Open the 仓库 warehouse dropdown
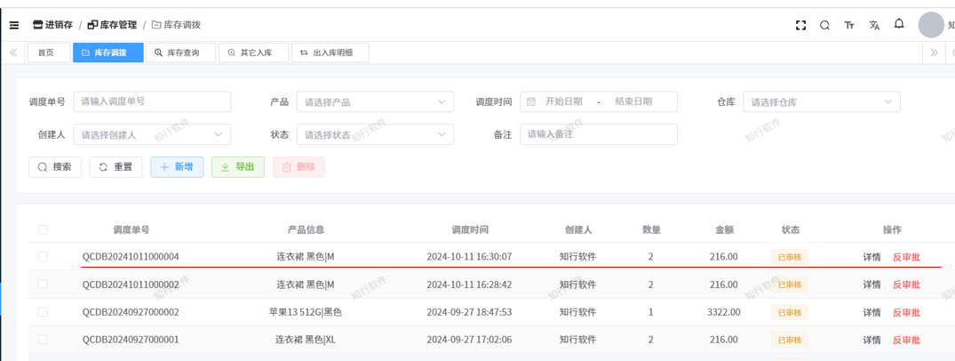Screen dimensions: 955x361 tap(821, 102)
